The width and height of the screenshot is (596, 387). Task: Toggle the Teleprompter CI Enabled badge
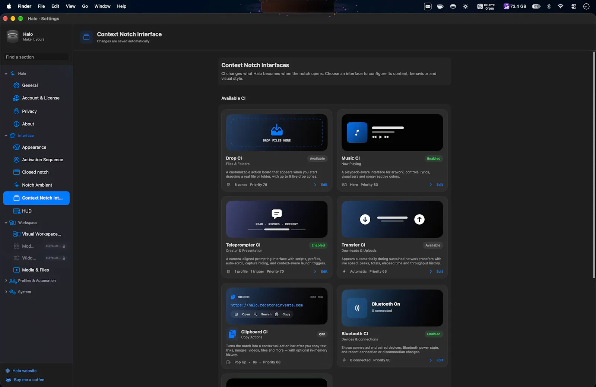318,245
